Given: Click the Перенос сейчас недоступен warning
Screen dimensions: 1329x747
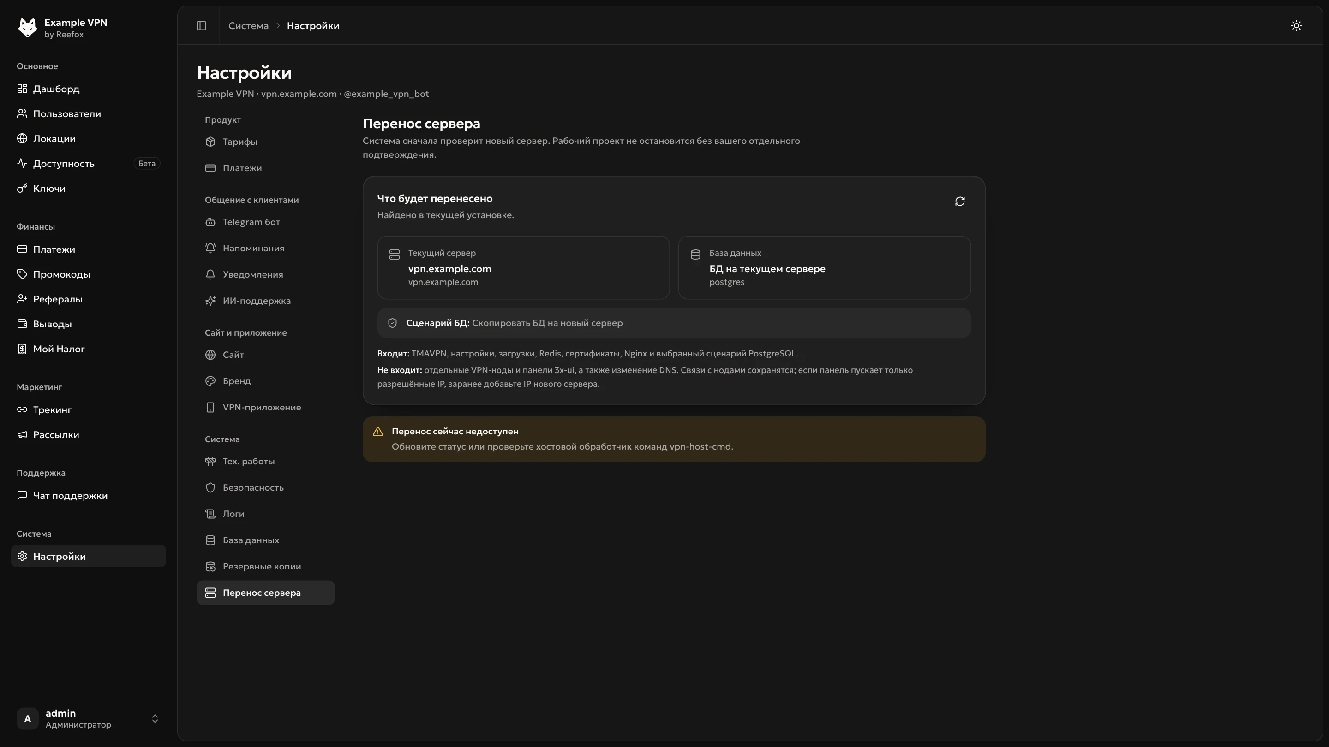Looking at the screenshot, I should (674, 439).
